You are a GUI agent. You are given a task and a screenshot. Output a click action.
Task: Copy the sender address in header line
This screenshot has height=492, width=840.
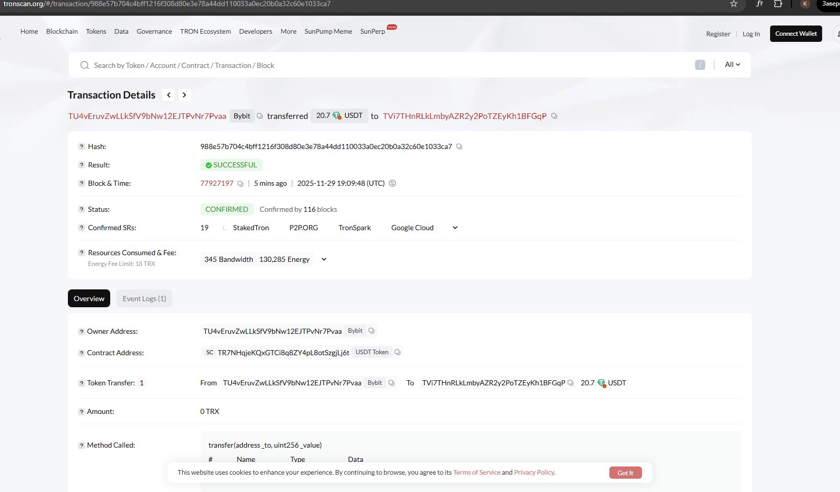tap(260, 116)
